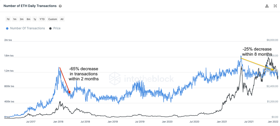Hide the Price series in legend

click(x=57, y=28)
